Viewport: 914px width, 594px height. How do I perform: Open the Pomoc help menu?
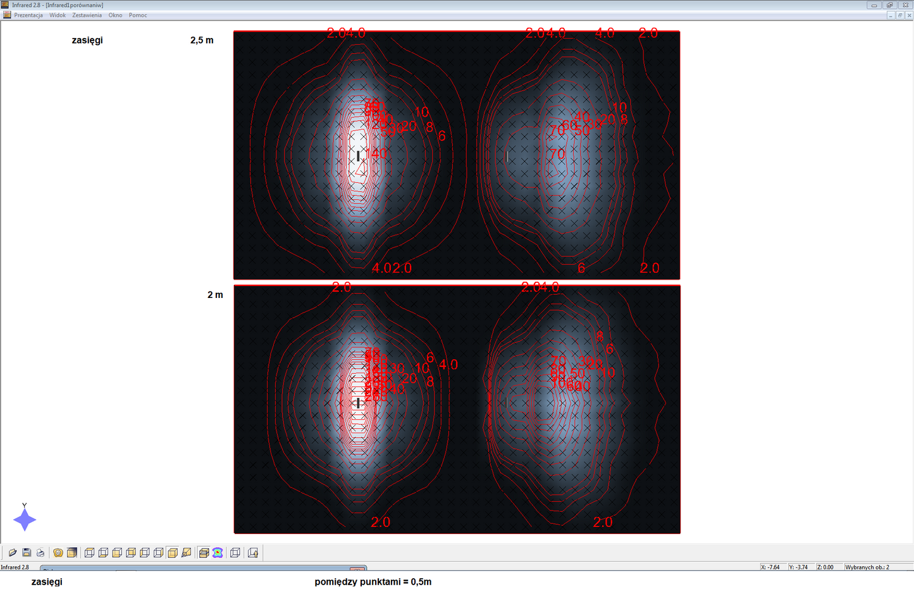(x=138, y=15)
